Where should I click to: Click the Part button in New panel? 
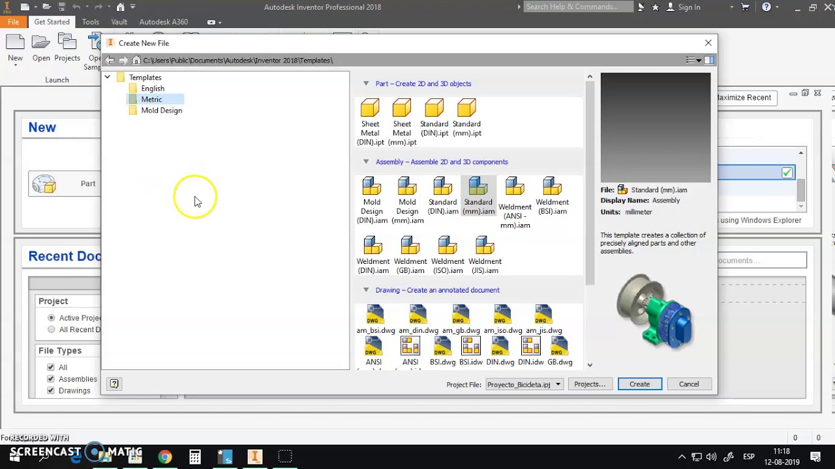[65, 184]
